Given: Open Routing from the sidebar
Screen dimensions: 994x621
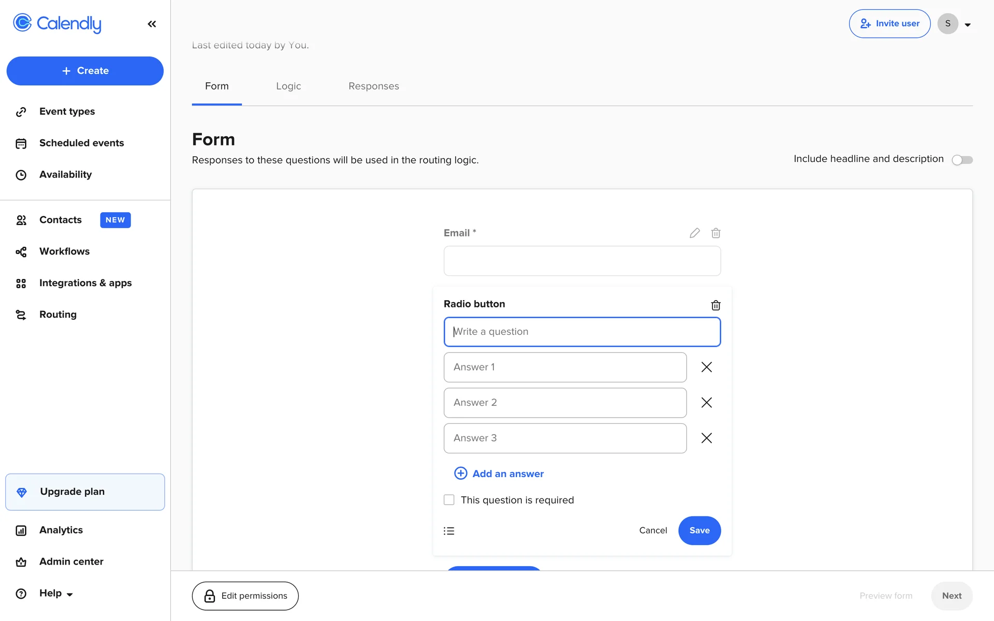Looking at the screenshot, I should pos(57,314).
